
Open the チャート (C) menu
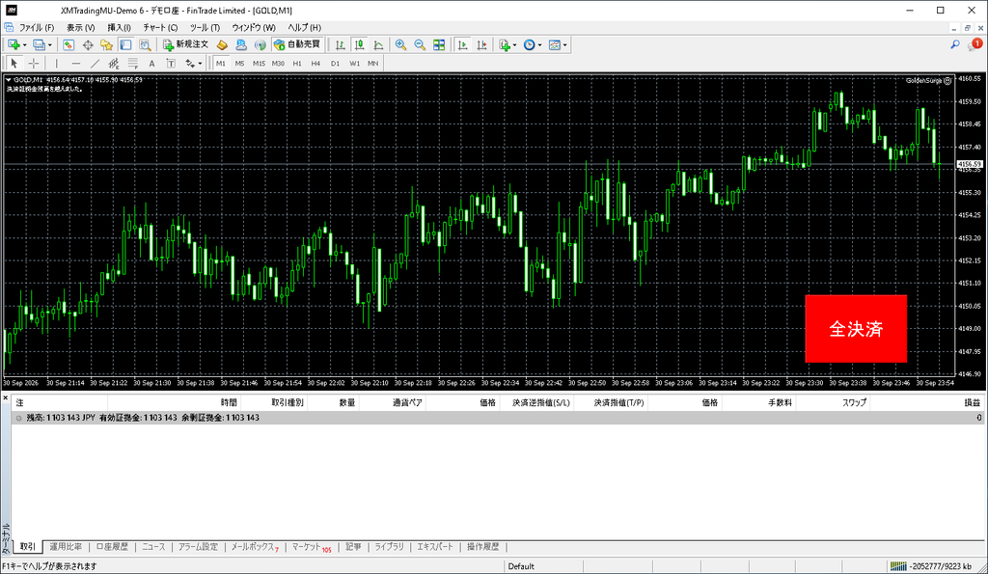coord(160,28)
